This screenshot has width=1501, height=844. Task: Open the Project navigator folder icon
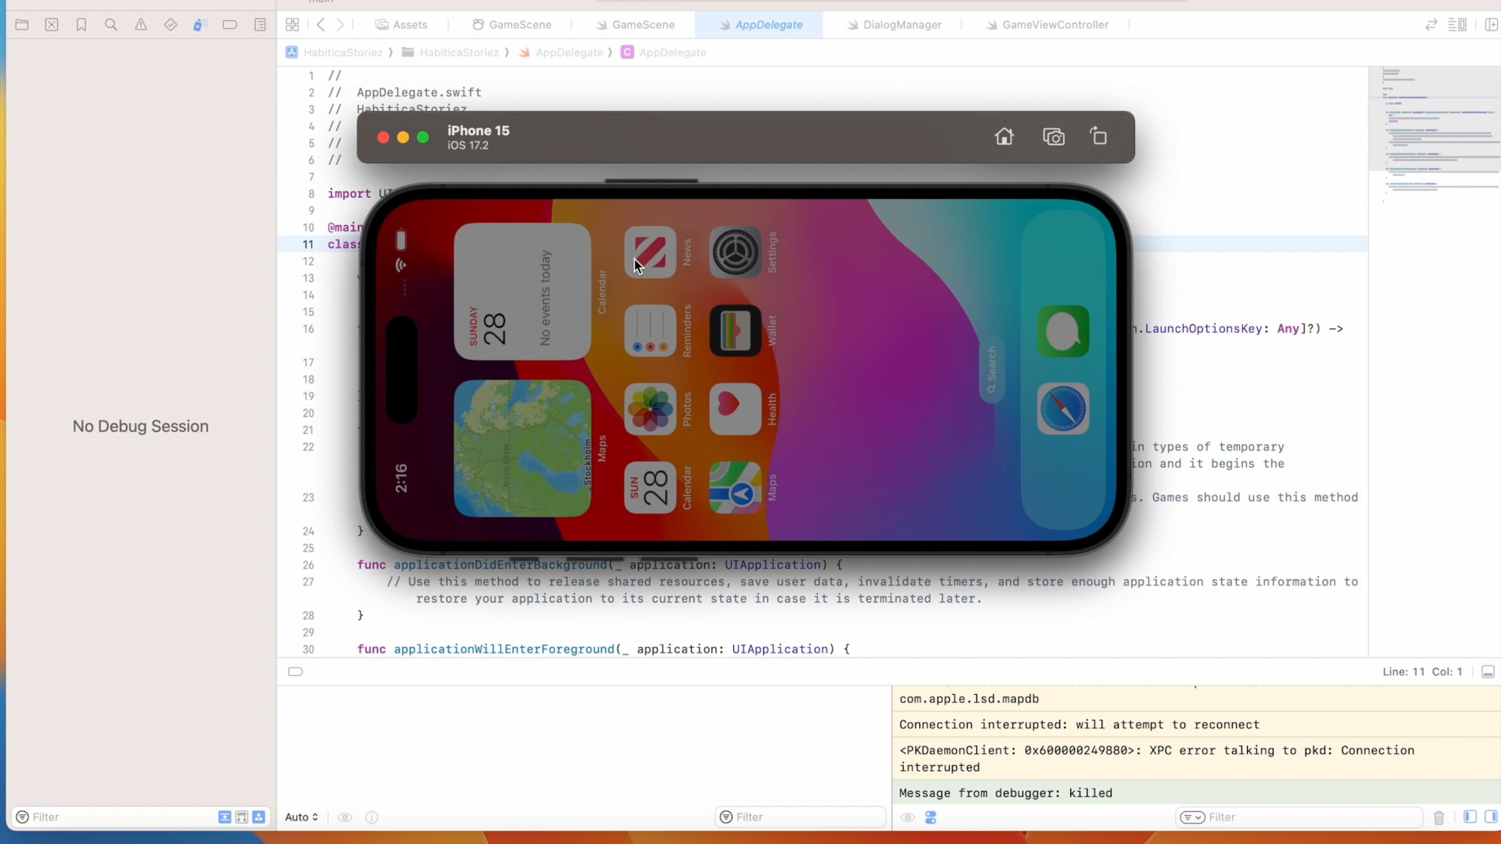(x=22, y=25)
